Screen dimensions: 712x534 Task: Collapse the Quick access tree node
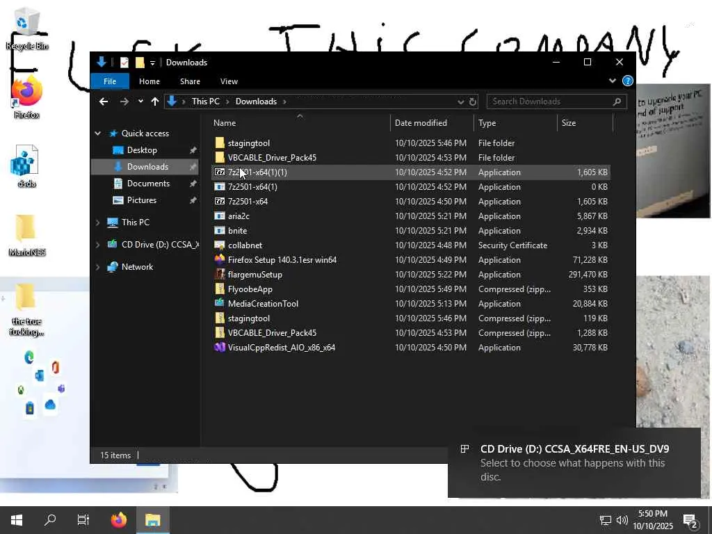click(97, 133)
